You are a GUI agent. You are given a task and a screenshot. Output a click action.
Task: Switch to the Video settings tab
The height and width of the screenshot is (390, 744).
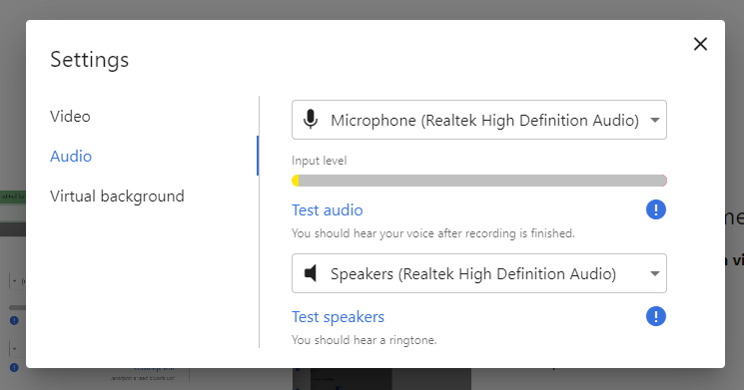70,116
